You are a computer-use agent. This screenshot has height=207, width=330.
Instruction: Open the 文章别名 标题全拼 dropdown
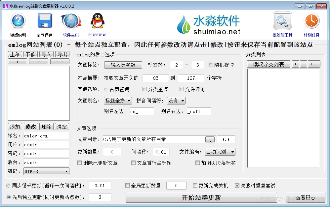[118, 101]
